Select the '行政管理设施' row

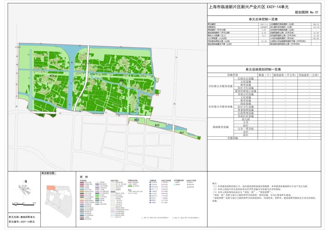277,113
